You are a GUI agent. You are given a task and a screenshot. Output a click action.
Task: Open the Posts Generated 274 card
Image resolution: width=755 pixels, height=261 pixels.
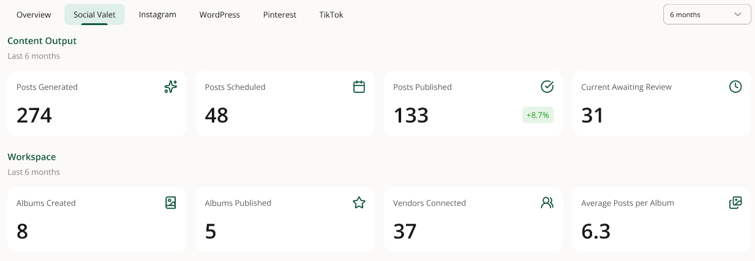(x=97, y=103)
